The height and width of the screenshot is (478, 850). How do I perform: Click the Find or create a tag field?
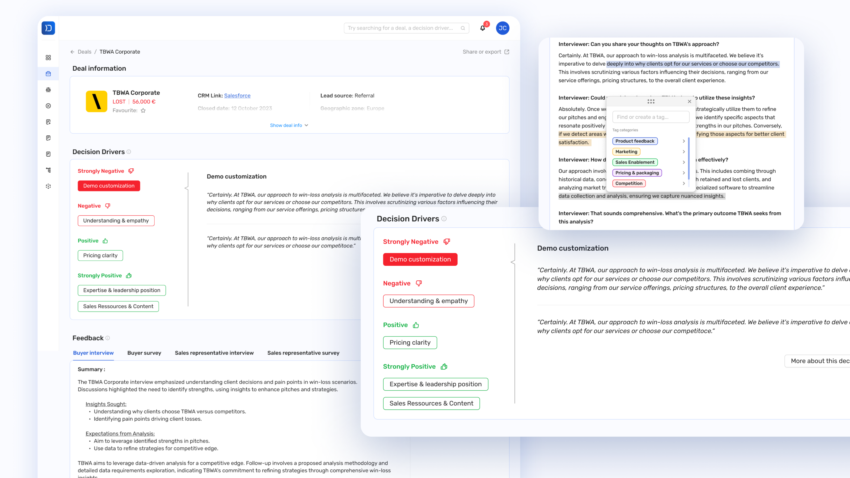point(650,117)
